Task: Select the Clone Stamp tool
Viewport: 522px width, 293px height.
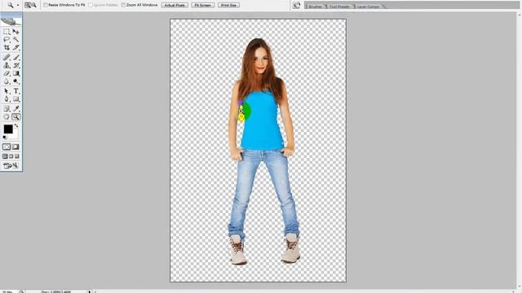Action: click(x=7, y=65)
